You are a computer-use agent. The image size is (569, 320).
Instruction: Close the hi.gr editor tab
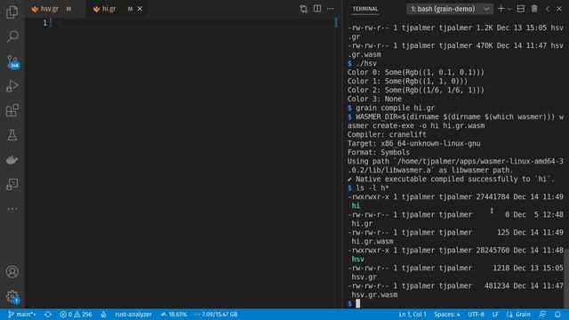coord(140,9)
